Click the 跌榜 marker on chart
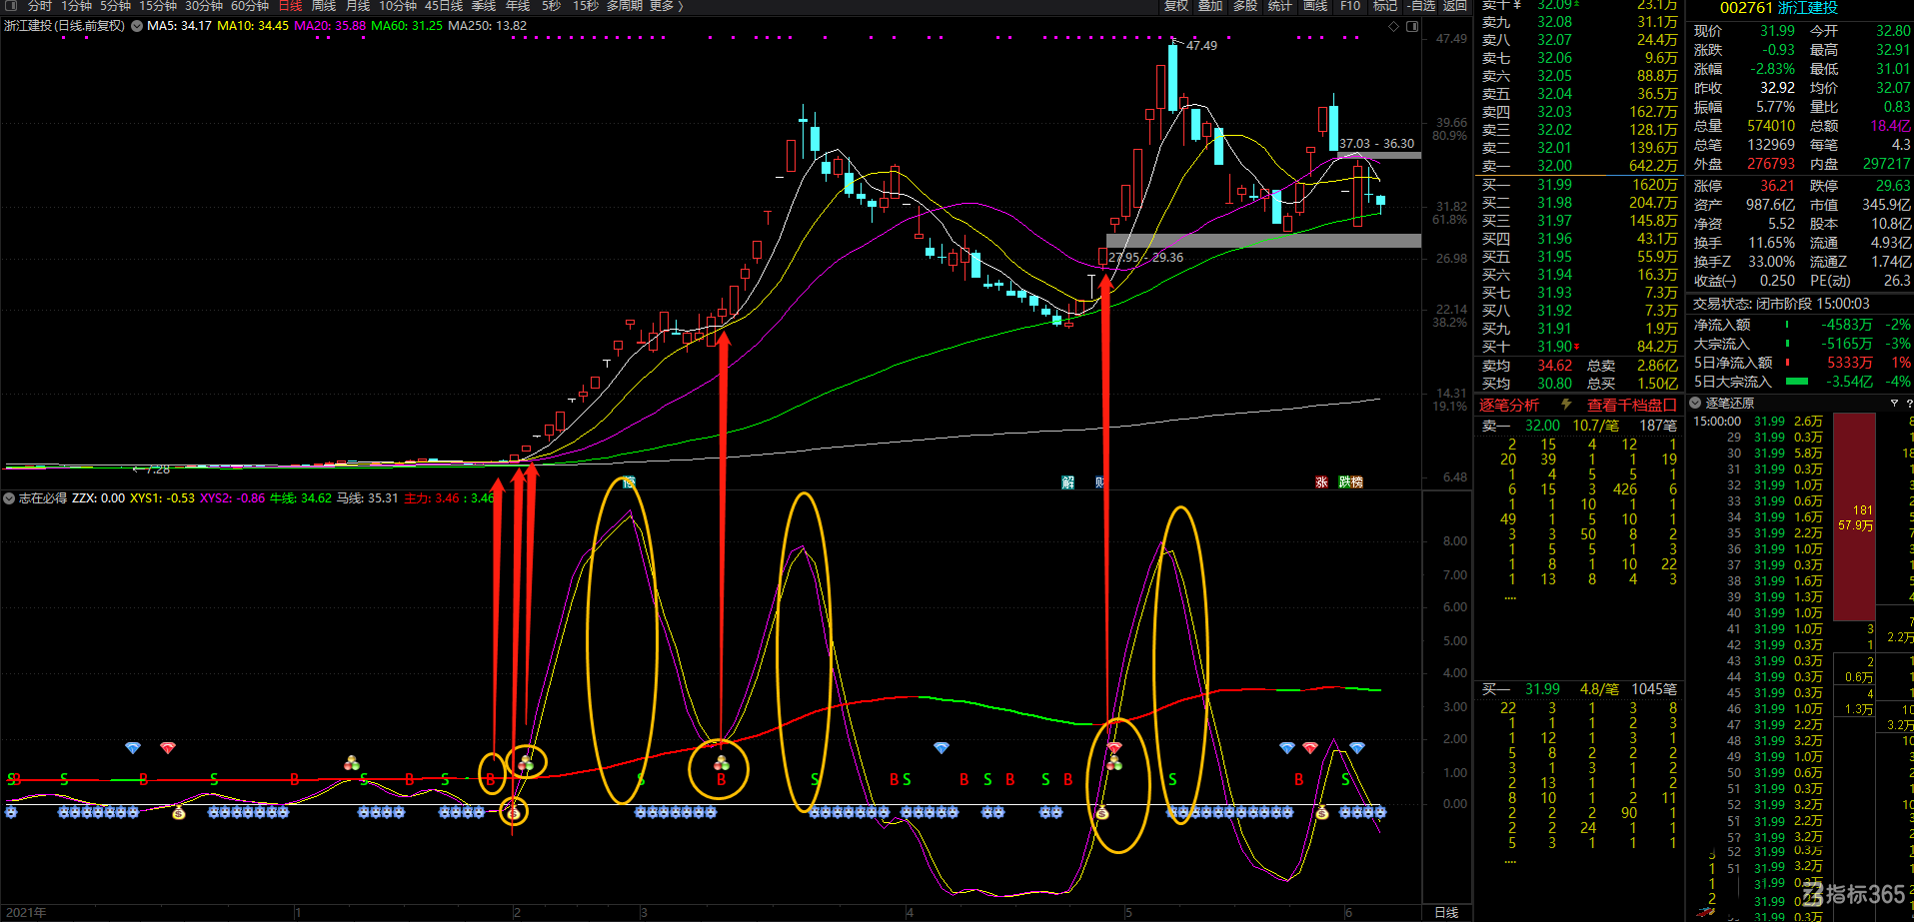1914x922 pixels. tap(1350, 481)
